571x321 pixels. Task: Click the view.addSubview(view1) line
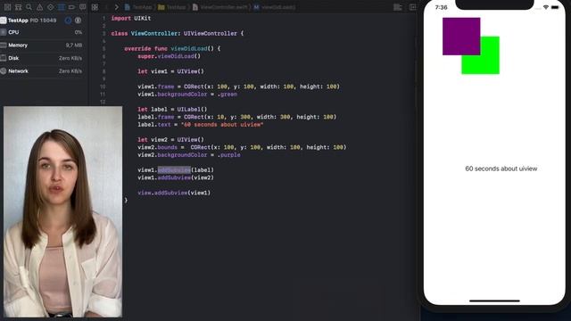(174, 193)
